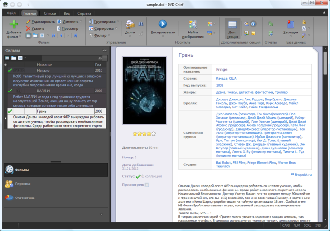Screen dimensions: 330x231
Task: Go to previous film record arrow
Action: (x=61, y=35)
